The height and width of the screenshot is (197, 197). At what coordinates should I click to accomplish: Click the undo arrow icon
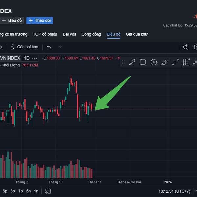pyautogui.click(x=49, y=47)
